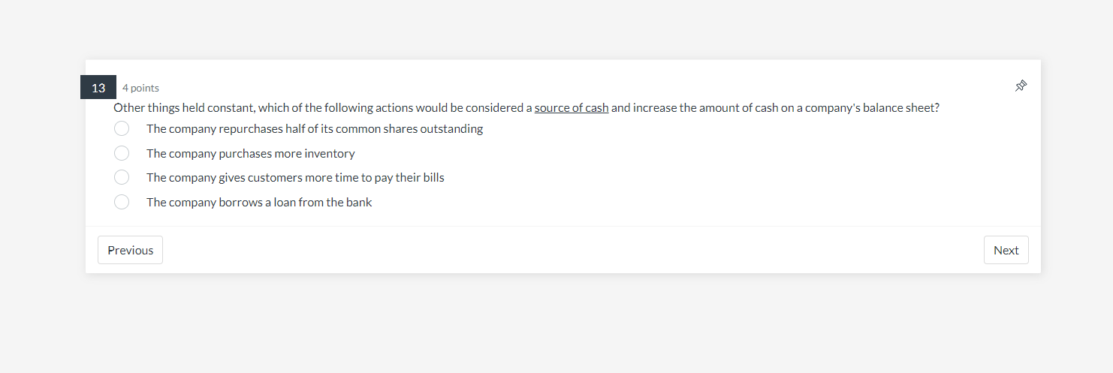Pick the radio button for borrowing a bank loan
Screen dimensions: 1113x373
[x=122, y=202]
